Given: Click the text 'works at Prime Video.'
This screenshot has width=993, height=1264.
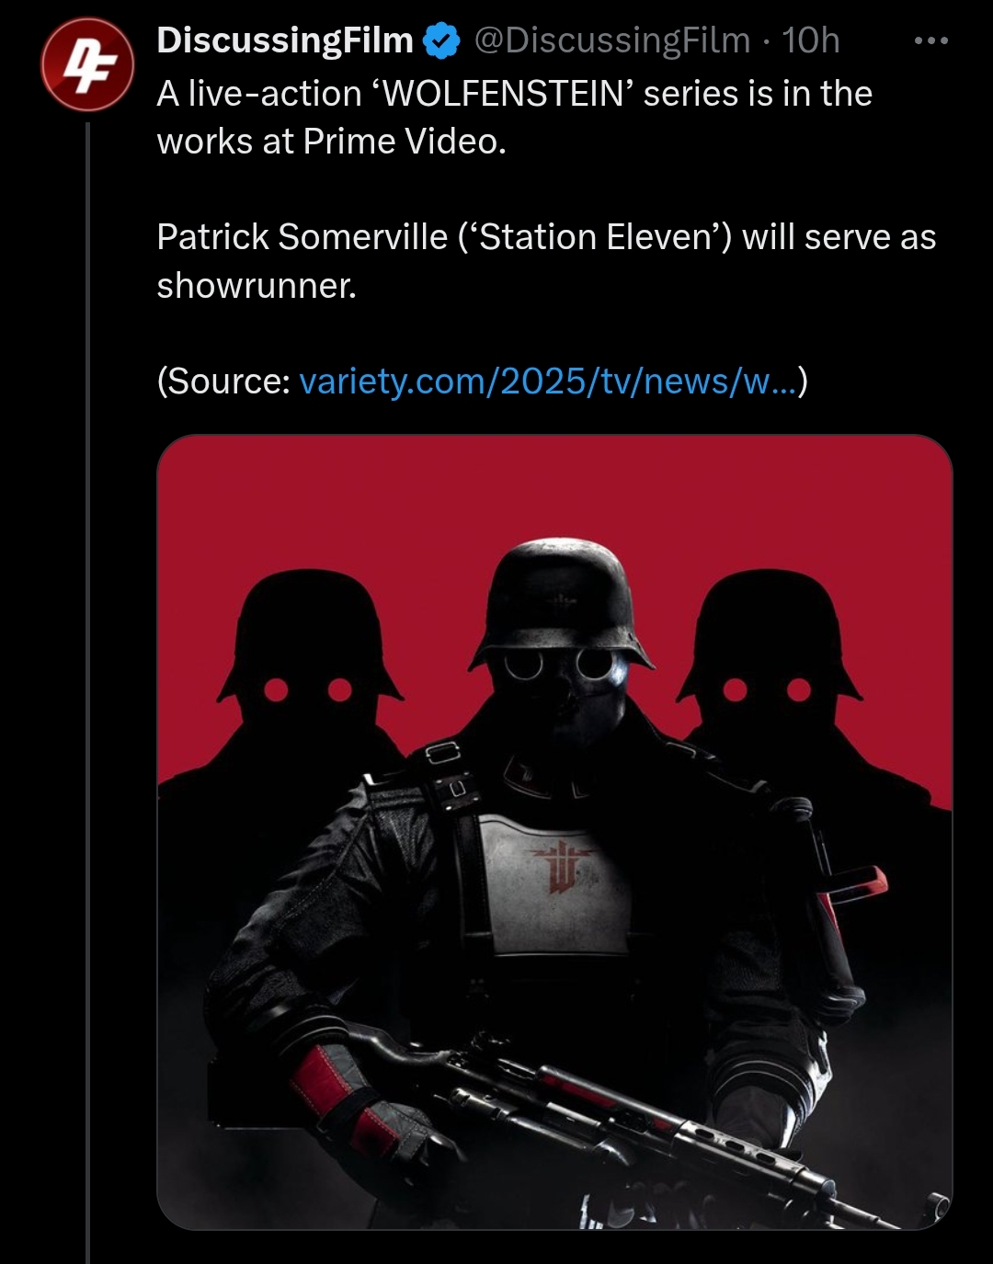Looking at the screenshot, I should pos(331,141).
